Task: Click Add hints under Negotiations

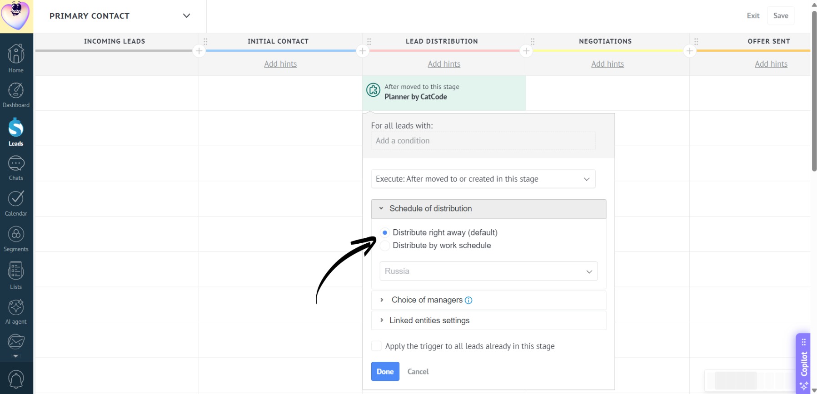Action: tap(608, 64)
